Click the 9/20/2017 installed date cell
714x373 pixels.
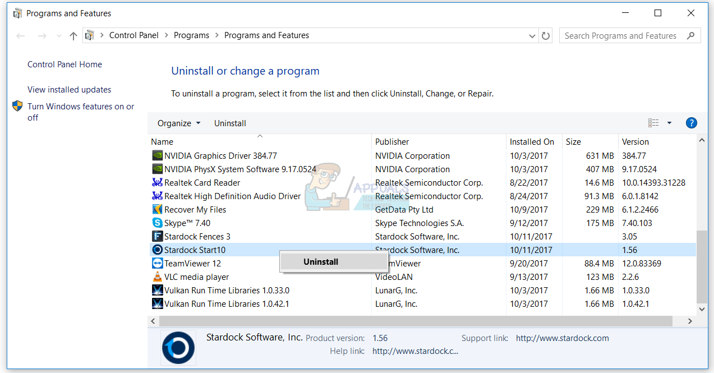[x=528, y=264]
